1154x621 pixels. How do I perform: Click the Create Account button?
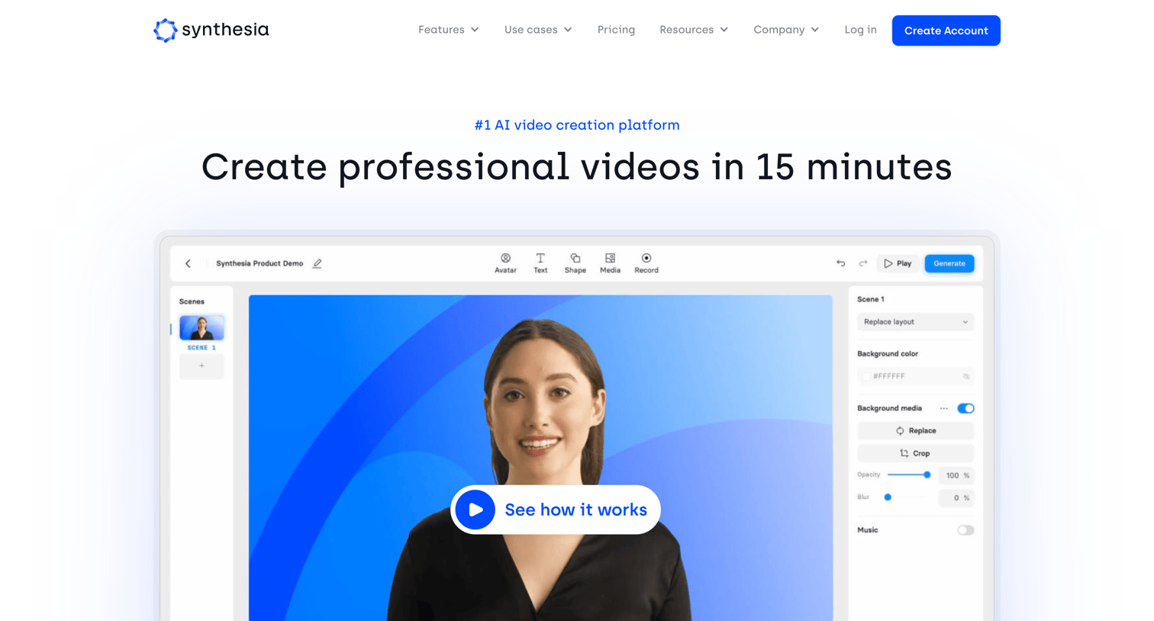coord(946,31)
